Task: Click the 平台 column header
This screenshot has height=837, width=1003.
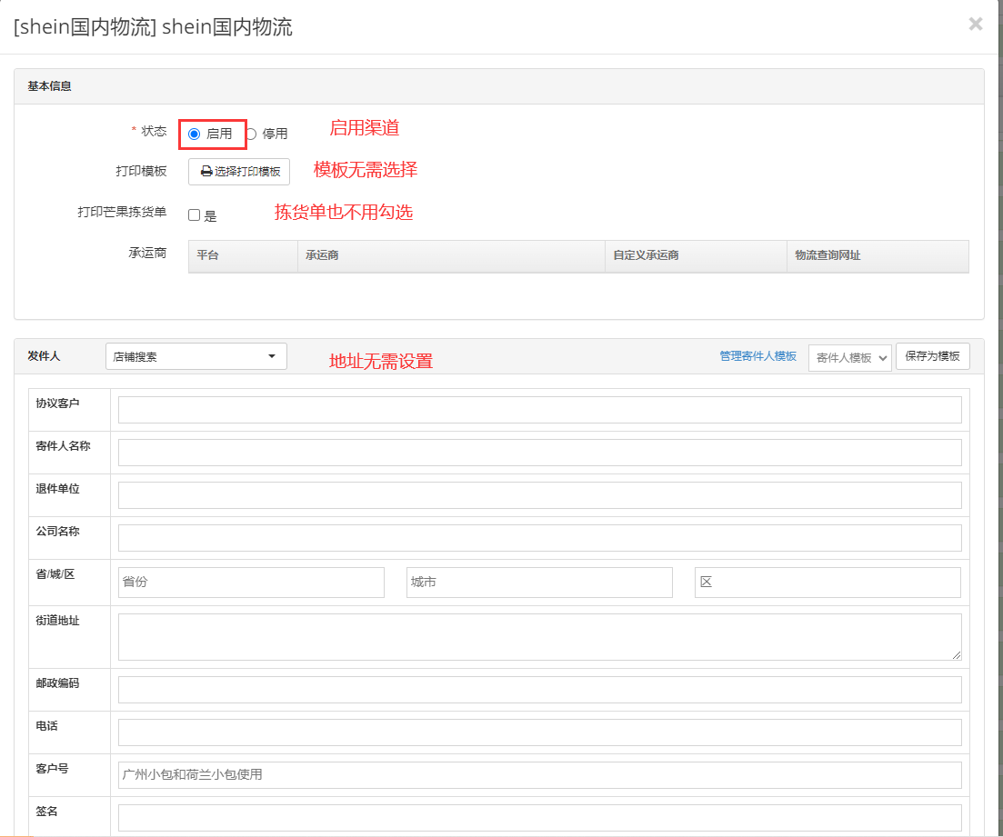Action: click(x=243, y=255)
